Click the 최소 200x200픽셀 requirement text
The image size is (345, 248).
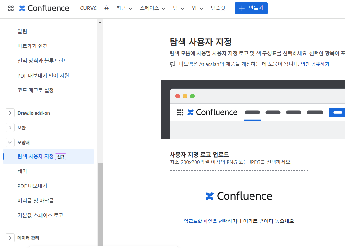tap(230, 162)
